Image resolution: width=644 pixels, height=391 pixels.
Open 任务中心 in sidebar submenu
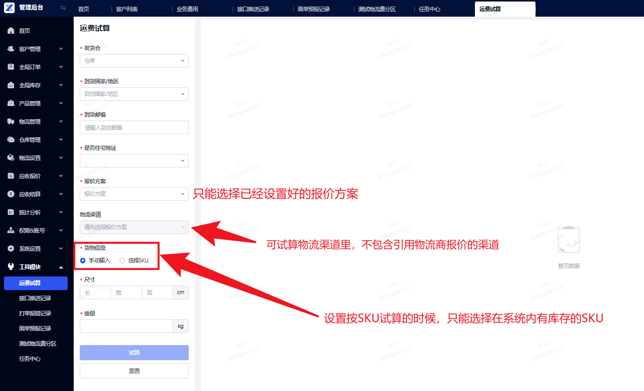pyautogui.click(x=30, y=359)
